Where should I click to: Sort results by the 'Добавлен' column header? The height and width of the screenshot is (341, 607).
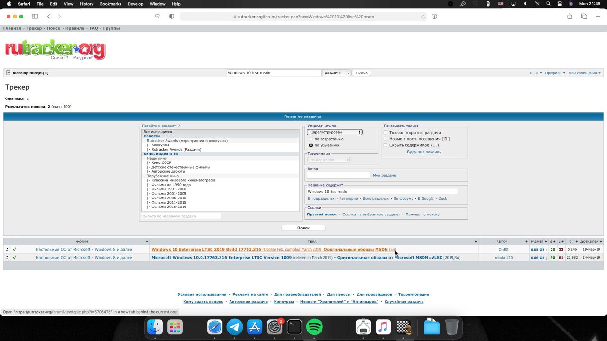pyautogui.click(x=591, y=242)
